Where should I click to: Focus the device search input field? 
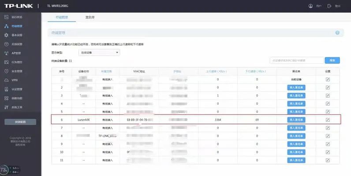297,60
